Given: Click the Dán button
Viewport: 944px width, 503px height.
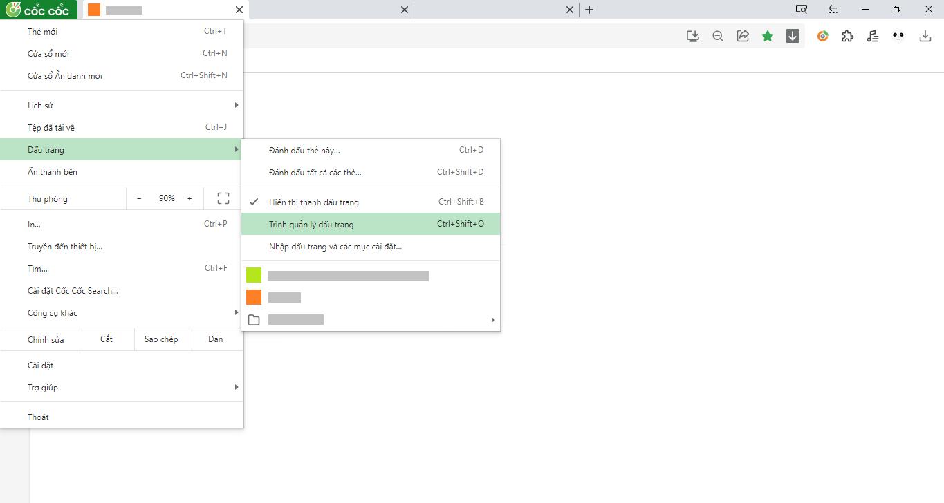Looking at the screenshot, I should 216,339.
